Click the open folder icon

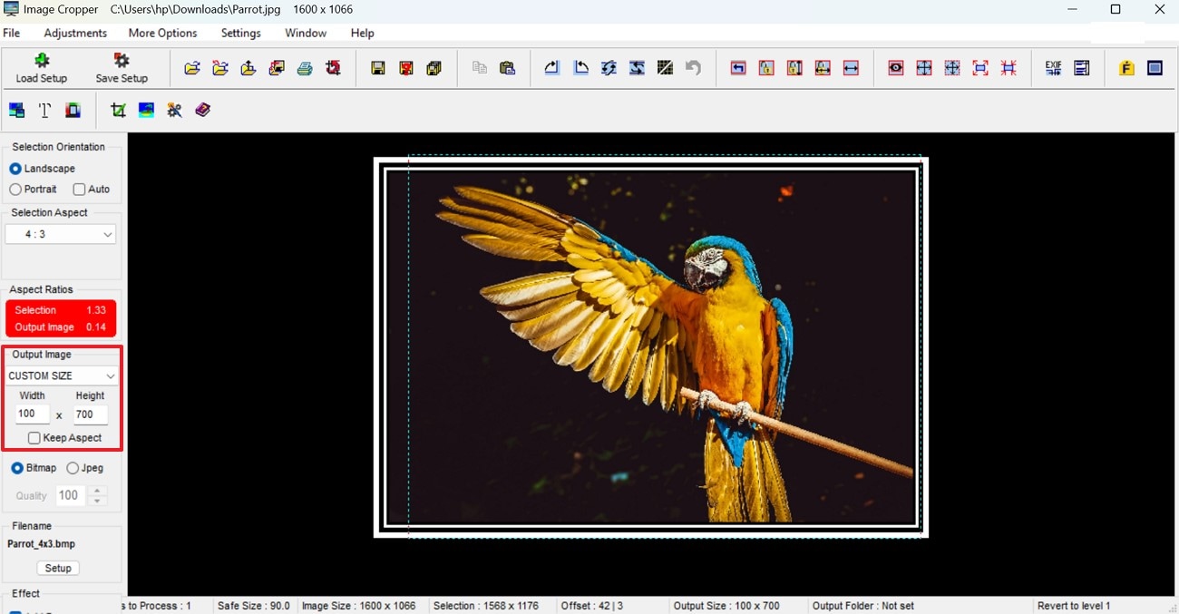coord(192,68)
